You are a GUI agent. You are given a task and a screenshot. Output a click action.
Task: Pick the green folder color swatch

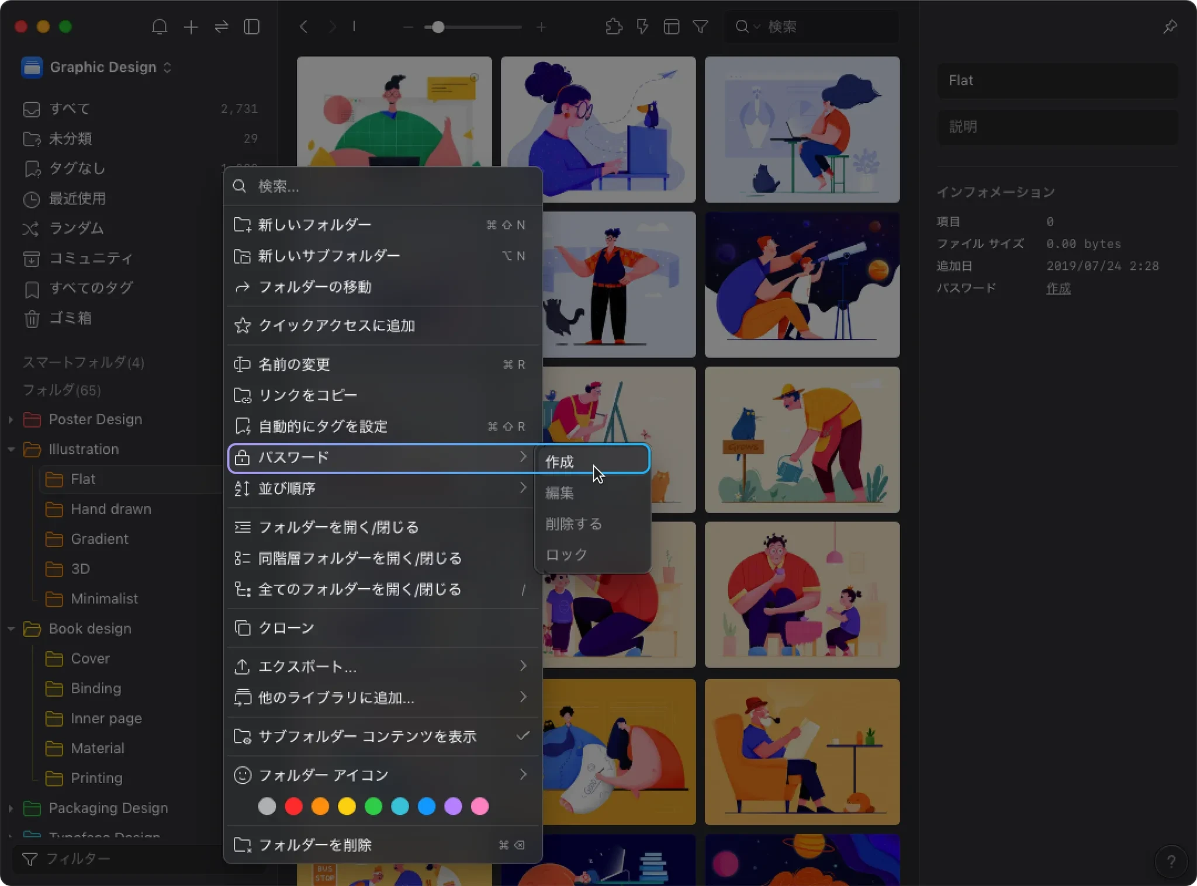click(x=373, y=807)
